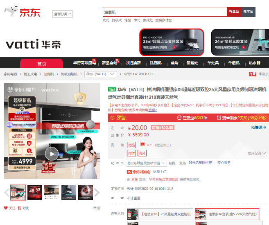Click the main product image

52,131
